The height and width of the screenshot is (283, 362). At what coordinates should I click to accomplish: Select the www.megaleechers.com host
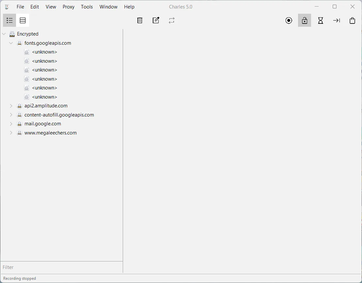pos(51,133)
